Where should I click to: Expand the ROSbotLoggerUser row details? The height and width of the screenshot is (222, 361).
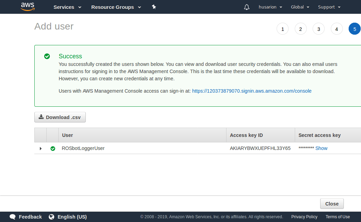(40, 149)
